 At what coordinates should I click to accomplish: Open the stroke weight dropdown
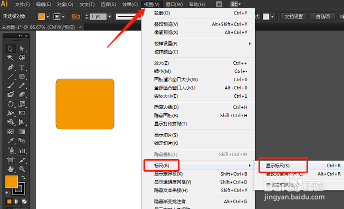click(x=109, y=16)
